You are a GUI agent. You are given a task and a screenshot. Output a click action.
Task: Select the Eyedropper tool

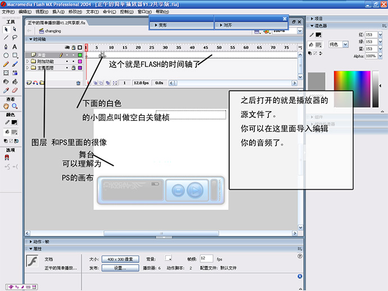(6, 90)
